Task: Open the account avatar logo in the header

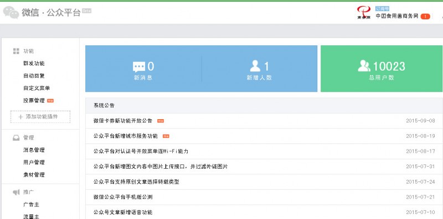Action: click(364, 13)
